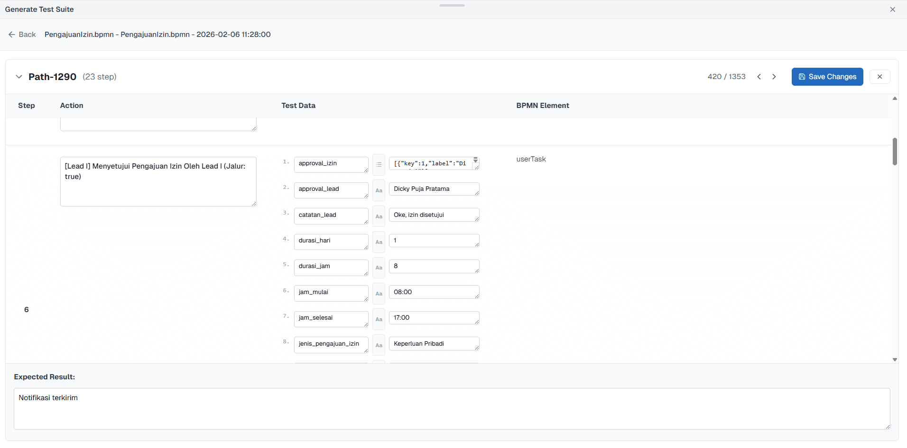The height and width of the screenshot is (448, 907).
Task: Click the Aa icon next to catatan_lead
Action: point(378,216)
